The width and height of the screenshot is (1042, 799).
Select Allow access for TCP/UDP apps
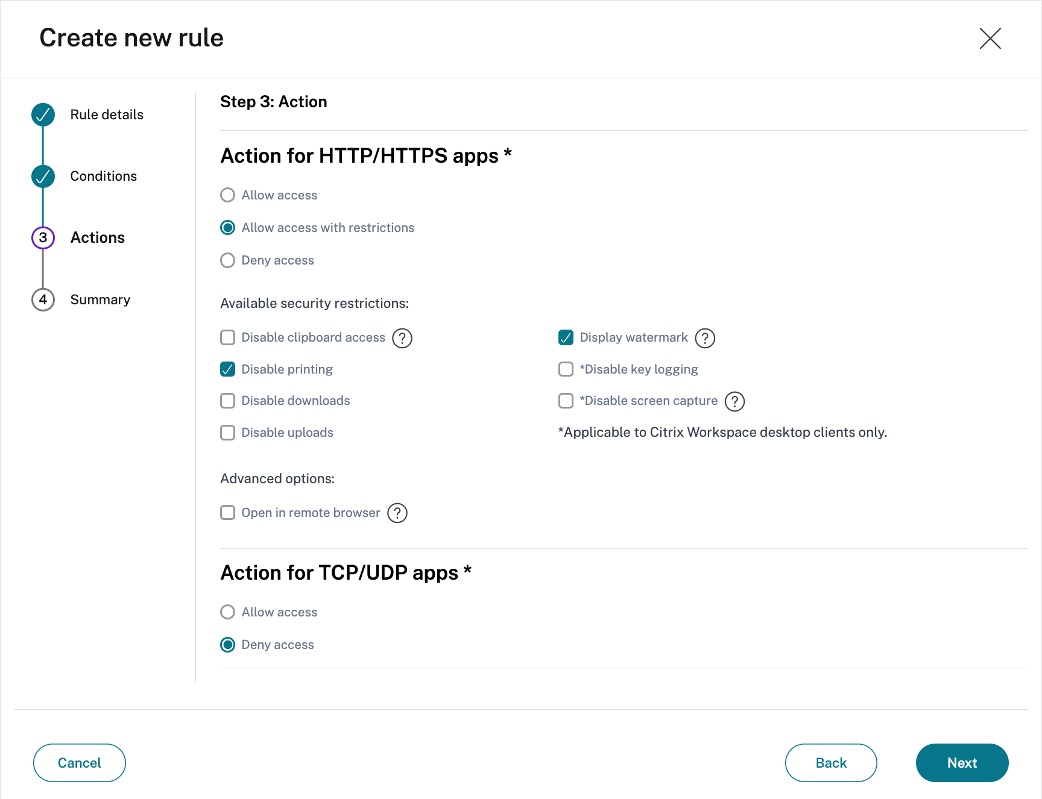tap(228, 612)
